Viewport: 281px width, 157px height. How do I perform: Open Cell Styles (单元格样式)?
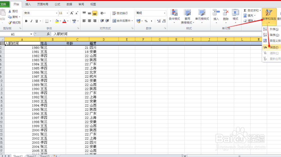pyautogui.click(x=202, y=17)
